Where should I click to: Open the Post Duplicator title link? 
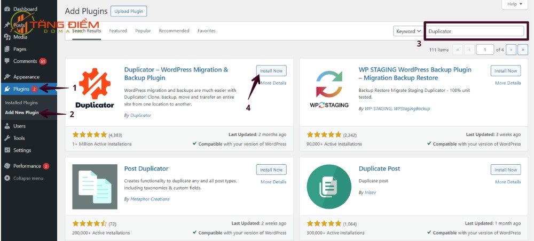pos(146,168)
